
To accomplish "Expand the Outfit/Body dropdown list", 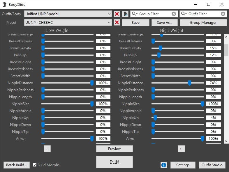I will [x=109, y=14].
